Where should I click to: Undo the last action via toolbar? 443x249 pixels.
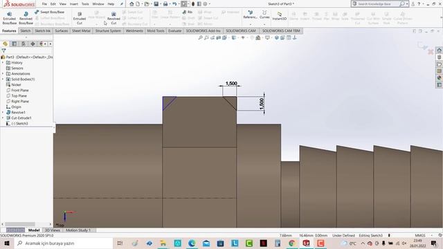tap(174, 4)
